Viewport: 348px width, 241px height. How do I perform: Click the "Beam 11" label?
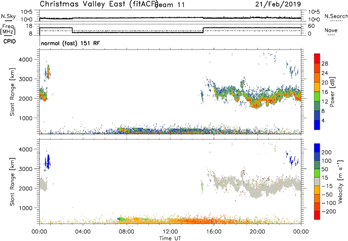click(170, 5)
